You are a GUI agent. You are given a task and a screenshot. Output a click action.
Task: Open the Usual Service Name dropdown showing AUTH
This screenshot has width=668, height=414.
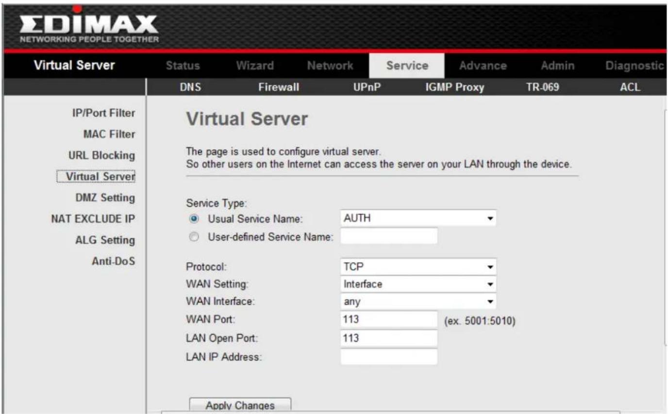point(418,218)
